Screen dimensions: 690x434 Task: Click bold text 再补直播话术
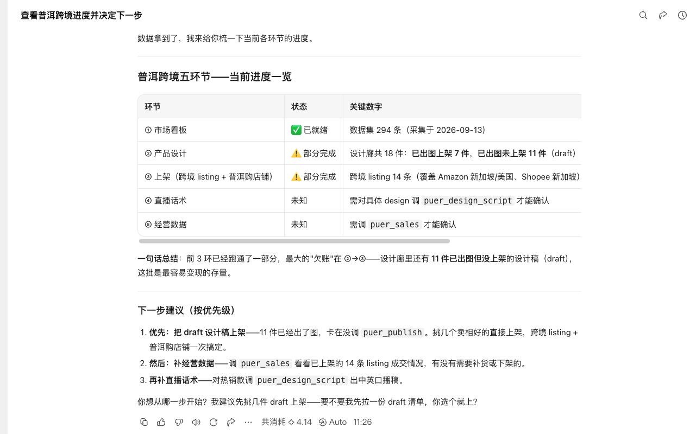[x=174, y=380]
